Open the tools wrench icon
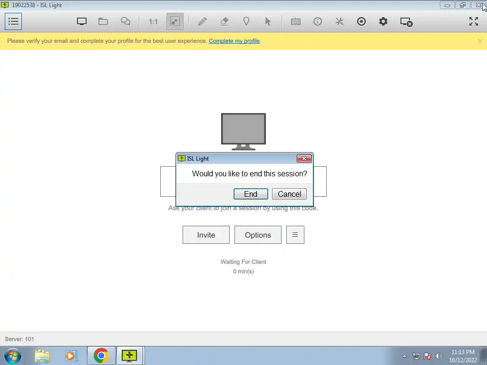 [340, 21]
